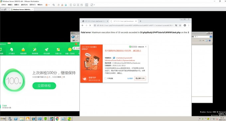Screen dimensions: 226x121
Task: Click the block operation button
Action: coord(140,78)
